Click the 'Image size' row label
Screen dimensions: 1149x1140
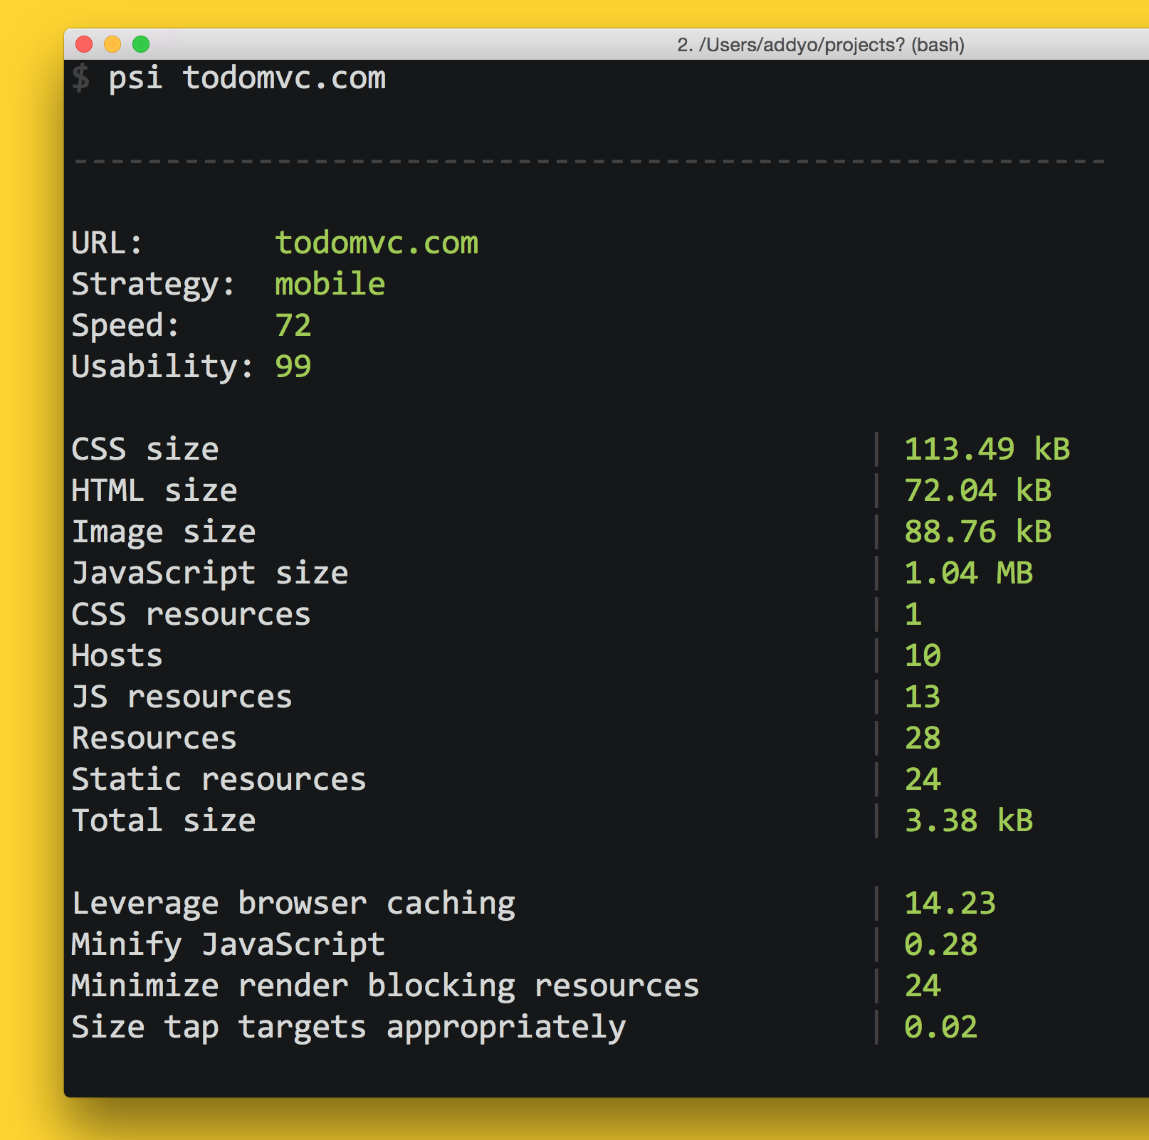coord(164,533)
